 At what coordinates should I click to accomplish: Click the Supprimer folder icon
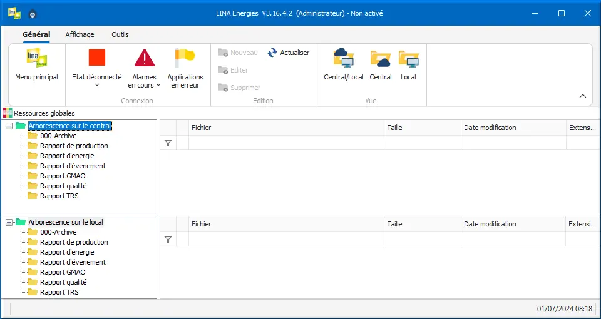223,88
